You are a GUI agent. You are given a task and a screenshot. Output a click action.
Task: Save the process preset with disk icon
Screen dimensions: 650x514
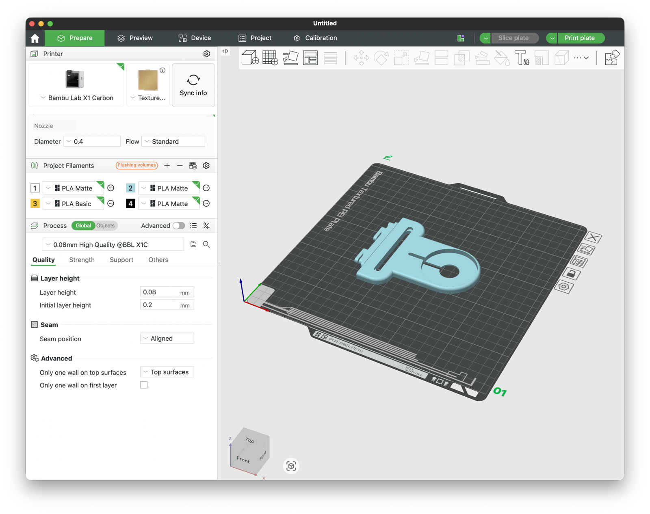(193, 244)
